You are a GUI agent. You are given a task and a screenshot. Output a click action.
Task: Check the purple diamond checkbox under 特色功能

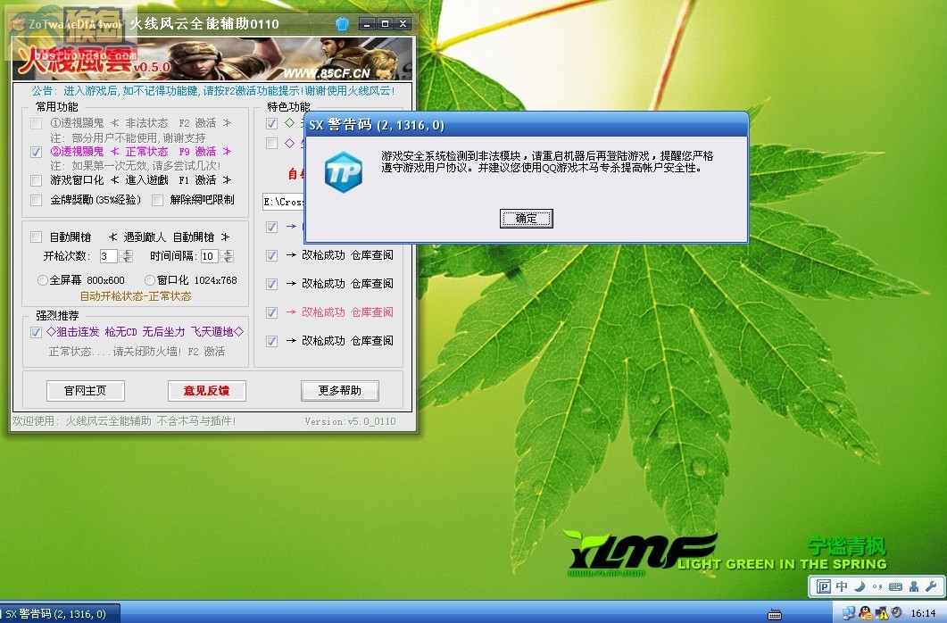(x=271, y=143)
